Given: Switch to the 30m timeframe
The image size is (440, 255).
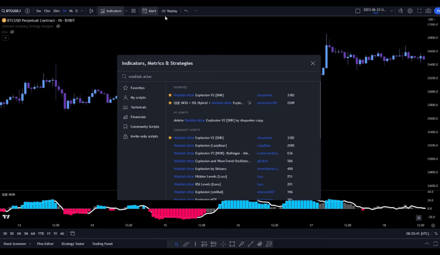Looking at the screenshot, I should point(56,11).
